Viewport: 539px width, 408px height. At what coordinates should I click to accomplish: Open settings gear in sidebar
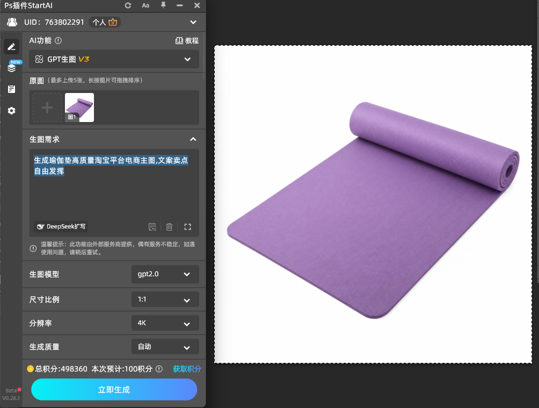click(11, 111)
